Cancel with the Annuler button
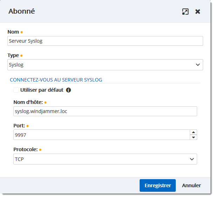The image size is (214, 197). click(191, 185)
